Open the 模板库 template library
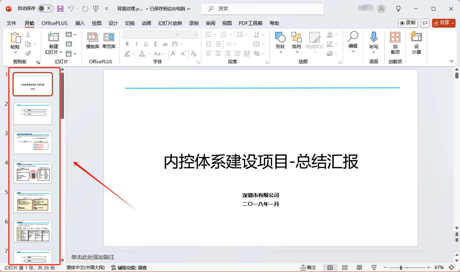 tap(92, 41)
